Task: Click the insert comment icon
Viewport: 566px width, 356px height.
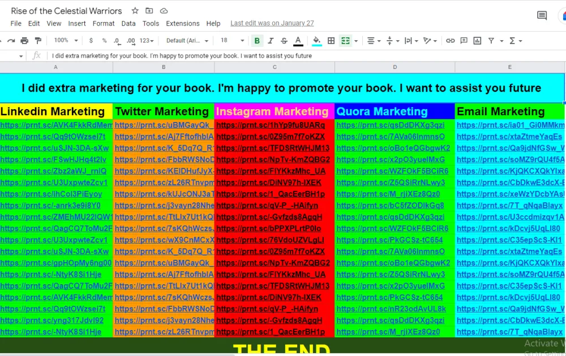Action: click(x=464, y=41)
